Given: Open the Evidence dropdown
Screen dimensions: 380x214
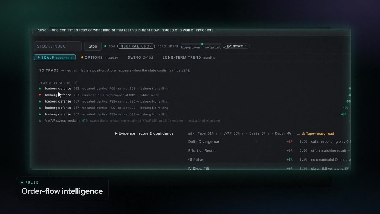Looking at the screenshot, I should pyautogui.click(x=237, y=46).
